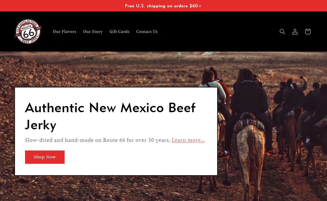
Task: Click empty space in the black header bar
Action: coord(218,32)
